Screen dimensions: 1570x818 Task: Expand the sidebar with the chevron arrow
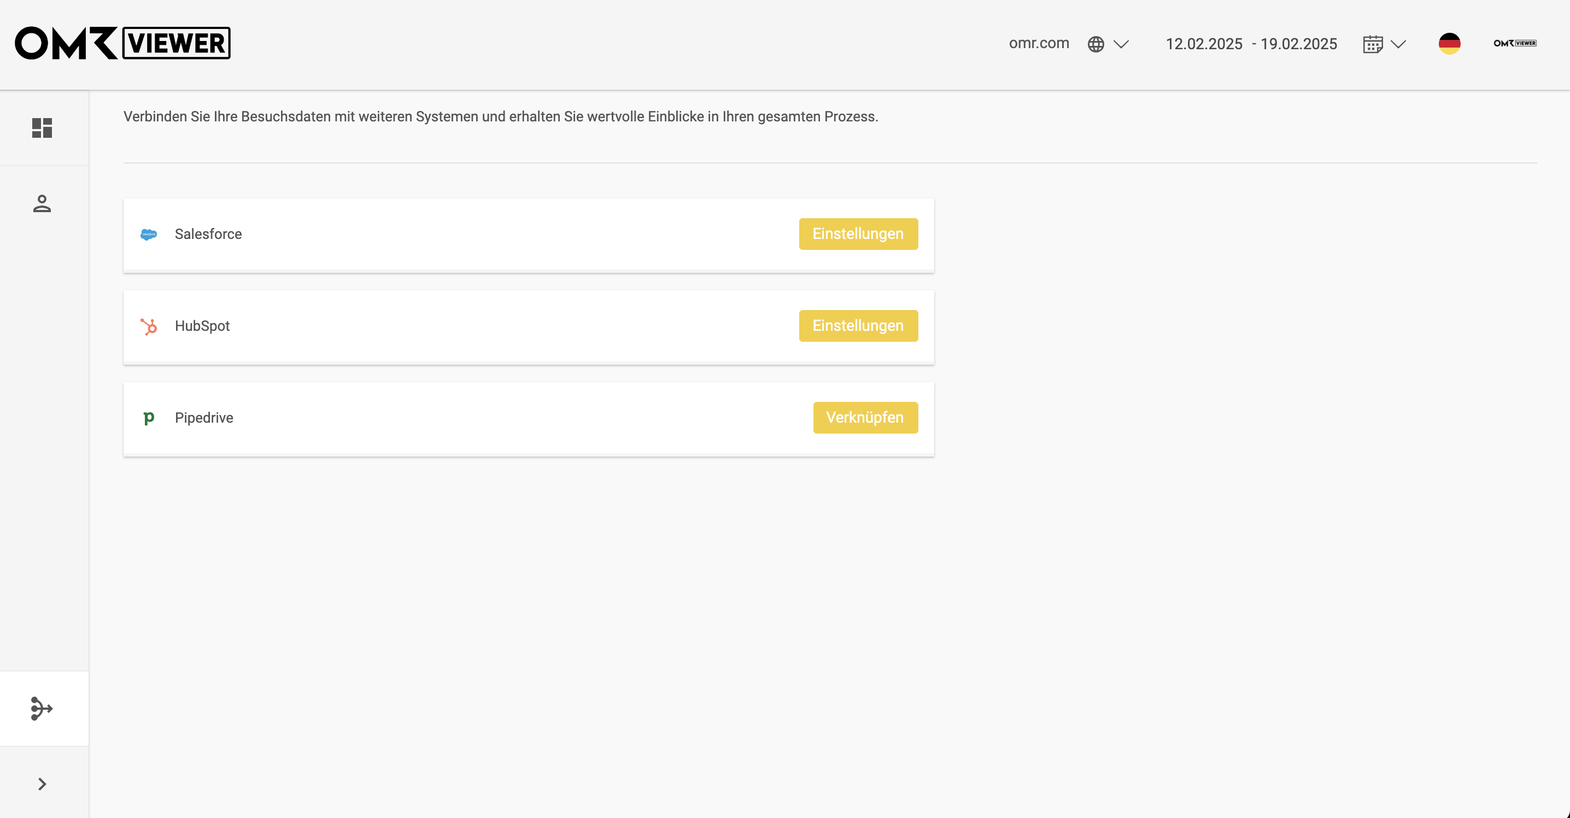pyautogui.click(x=42, y=784)
